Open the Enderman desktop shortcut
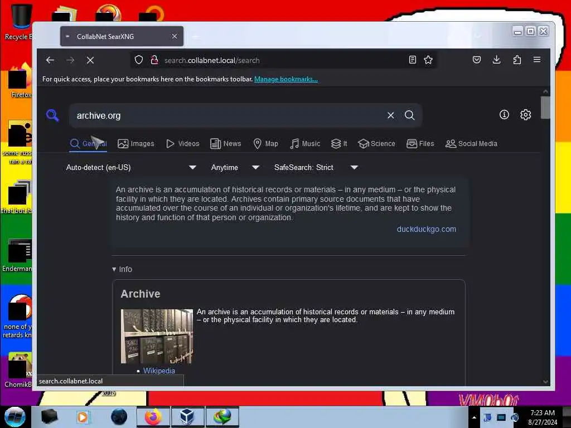 click(17, 255)
